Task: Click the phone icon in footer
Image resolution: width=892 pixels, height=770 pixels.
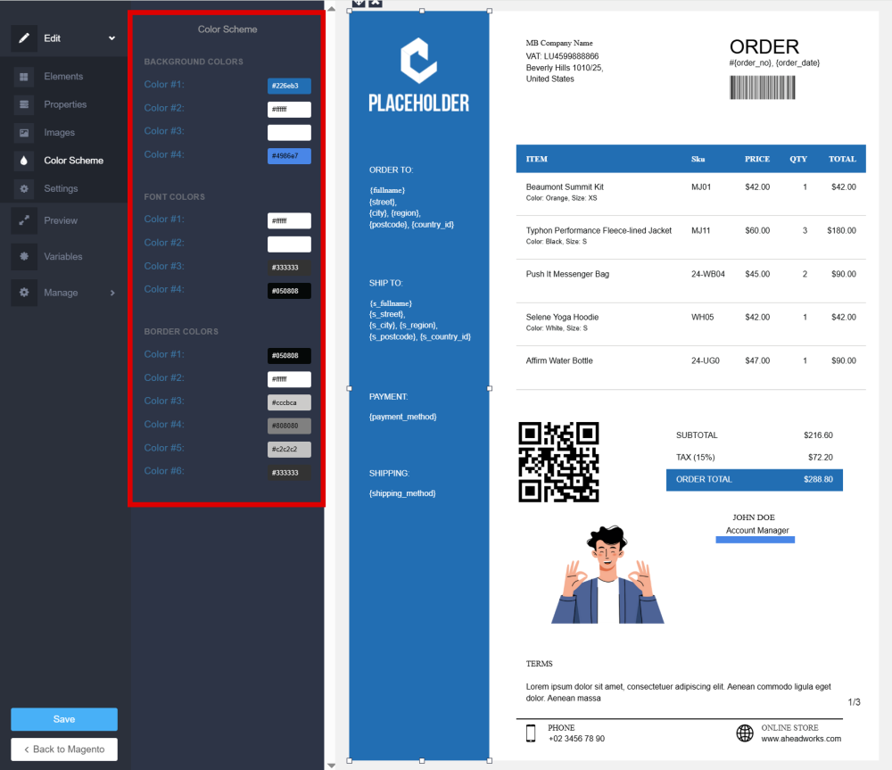Action: pos(531,733)
